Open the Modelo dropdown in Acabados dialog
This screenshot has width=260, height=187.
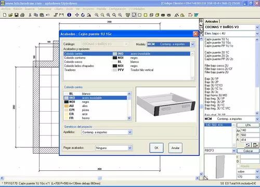[192, 44]
